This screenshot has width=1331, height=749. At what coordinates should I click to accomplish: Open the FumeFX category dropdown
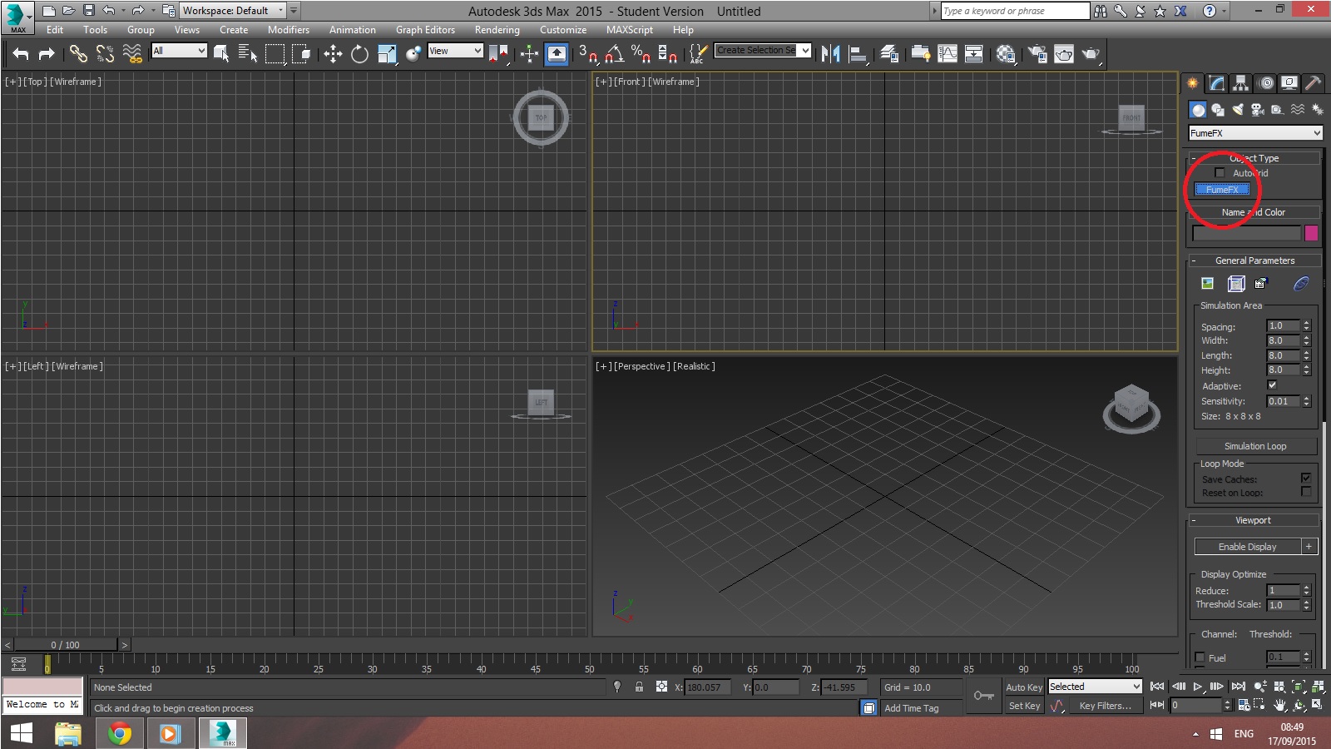(1255, 133)
